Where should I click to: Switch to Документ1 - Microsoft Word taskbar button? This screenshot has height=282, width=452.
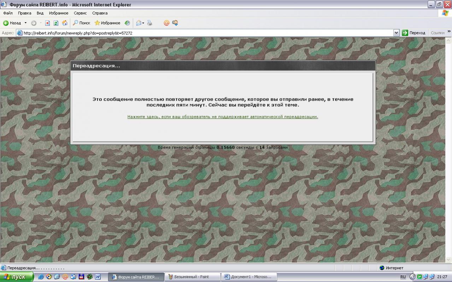249,277
